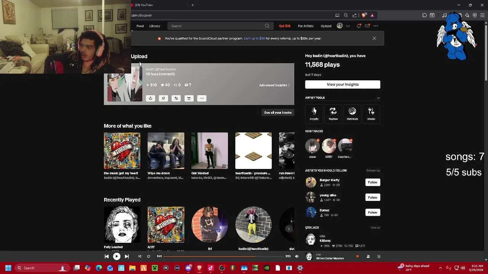Click the Earn up to $30 link
This screenshot has width=488, height=274.
(254, 38)
